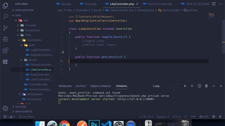This screenshot has height=126, width=225.
Task: Collapse the app folder
Action: [26, 20]
